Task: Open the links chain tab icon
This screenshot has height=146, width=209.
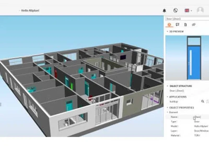Action: pyautogui.click(x=194, y=25)
